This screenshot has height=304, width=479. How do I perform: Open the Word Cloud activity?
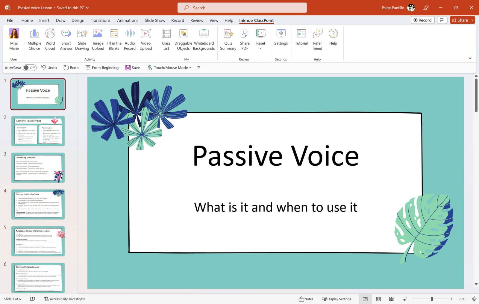point(50,39)
